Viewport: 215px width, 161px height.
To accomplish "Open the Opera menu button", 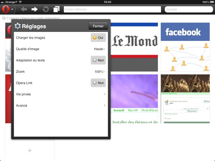I will pos(8,9).
